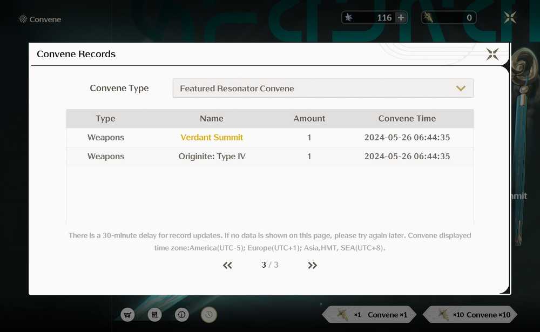
Task: Close the Convene Records dialog
Action: (492, 54)
